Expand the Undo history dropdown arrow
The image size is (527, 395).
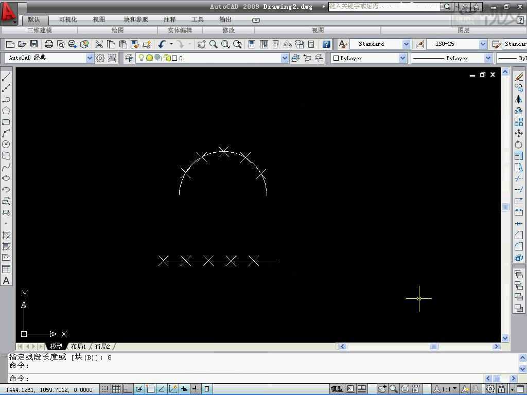point(171,44)
